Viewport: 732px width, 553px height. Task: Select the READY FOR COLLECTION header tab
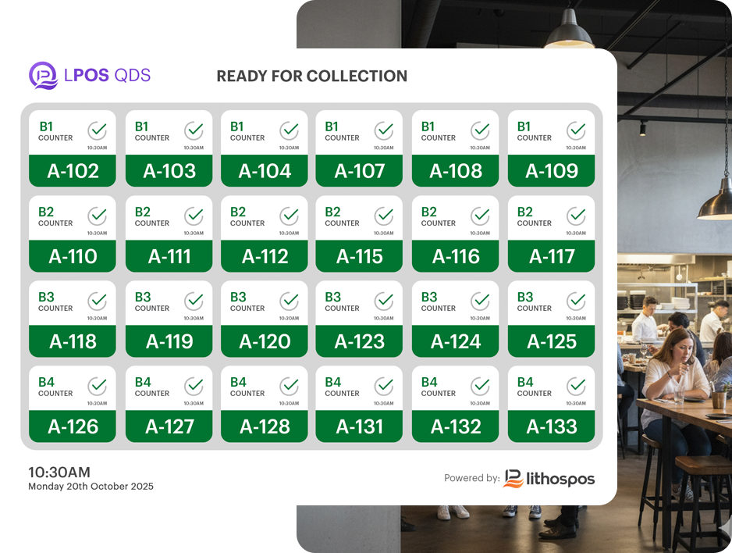[x=312, y=77]
